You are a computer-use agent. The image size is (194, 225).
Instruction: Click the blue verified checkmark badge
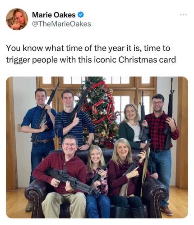click(81, 15)
